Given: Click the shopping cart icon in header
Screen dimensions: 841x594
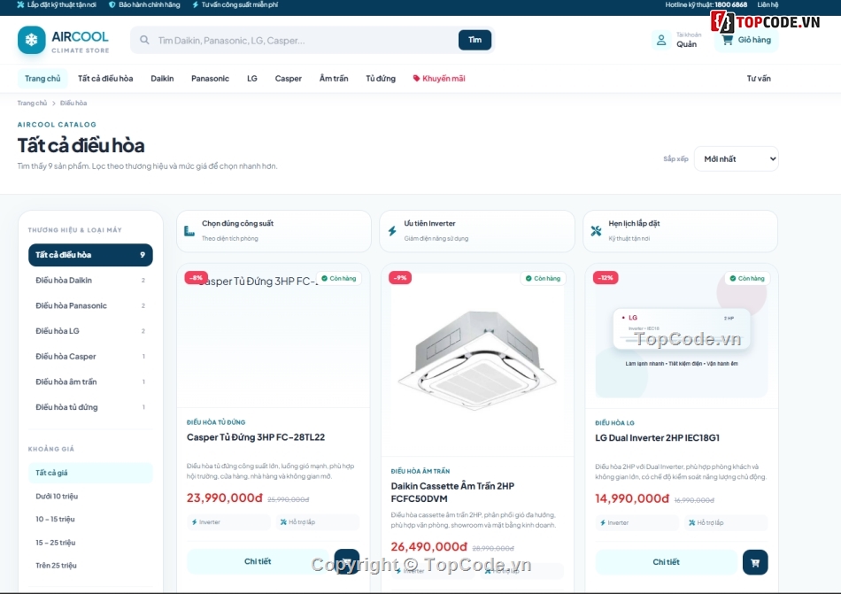Looking at the screenshot, I should 728,40.
